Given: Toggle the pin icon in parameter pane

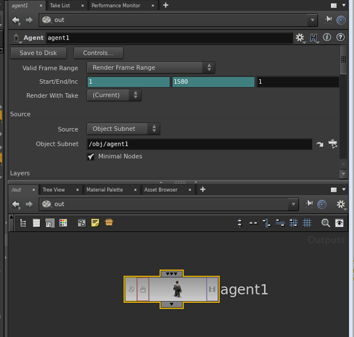Looking at the screenshot, I should (x=328, y=19).
